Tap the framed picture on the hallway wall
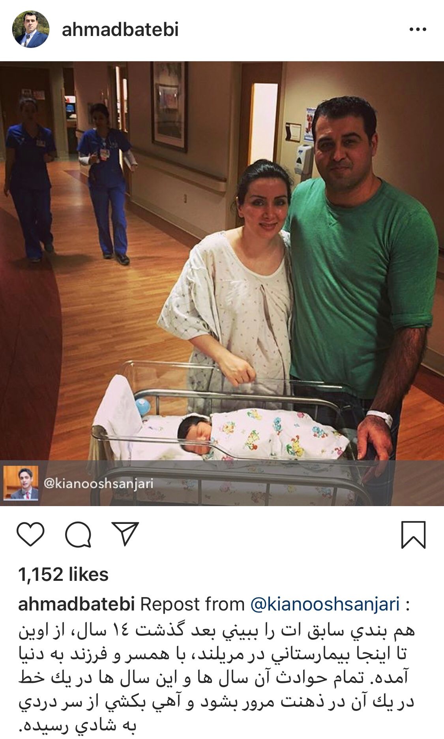The image size is (444, 739). [x=169, y=106]
